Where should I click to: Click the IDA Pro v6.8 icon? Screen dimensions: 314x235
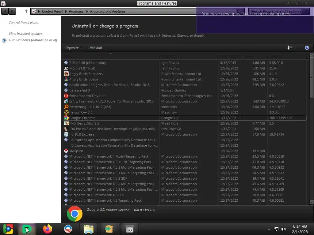(x=66, y=129)
